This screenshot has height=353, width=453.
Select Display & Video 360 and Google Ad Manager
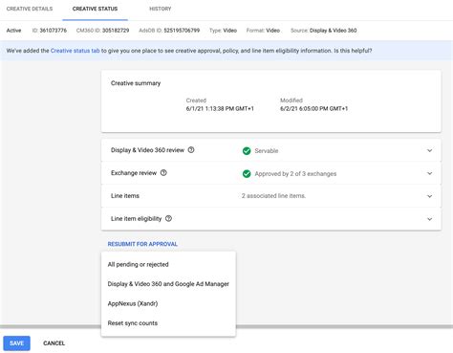point(168,284)
